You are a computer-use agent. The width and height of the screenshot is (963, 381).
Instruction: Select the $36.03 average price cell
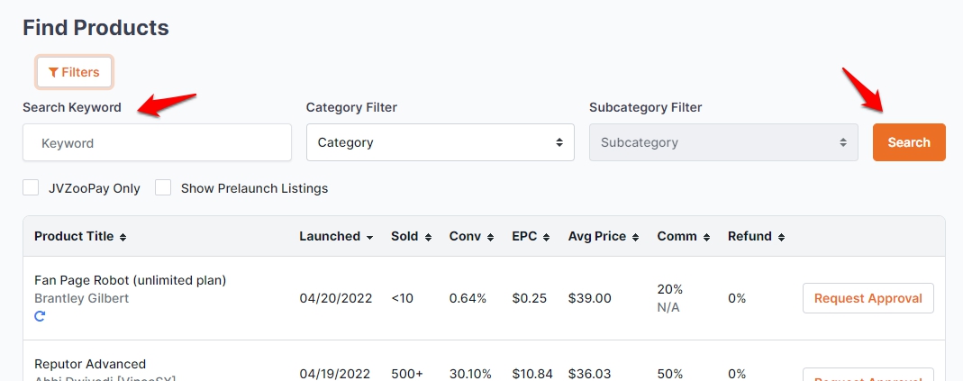pyautogui.click(x=589, y=374)
